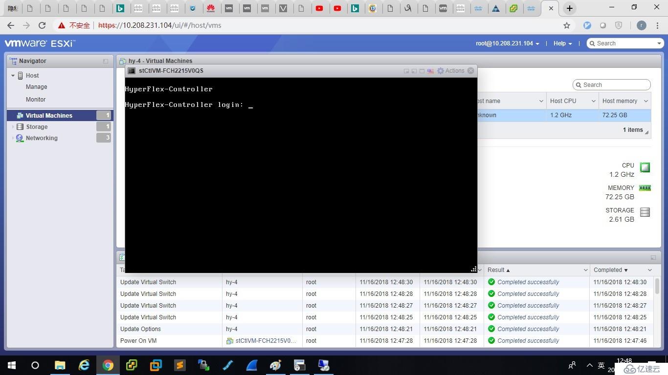Open the Host name column dropdown
Image resolution: width=668 pixels, height=375 pixels.
click(x=541, y=101)
